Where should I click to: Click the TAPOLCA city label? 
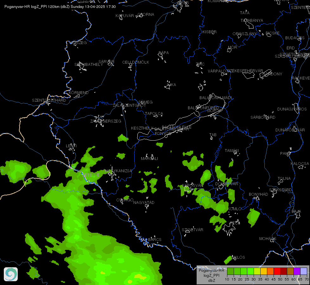[x=154, y=114]
